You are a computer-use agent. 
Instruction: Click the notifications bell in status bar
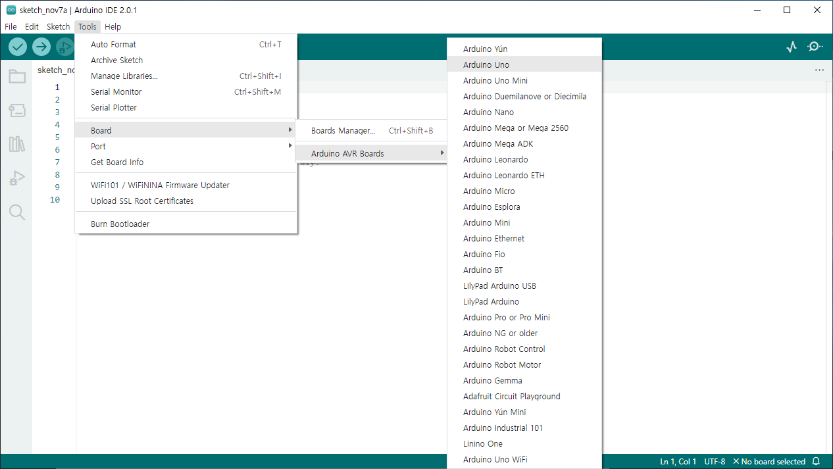coord(817,462)
